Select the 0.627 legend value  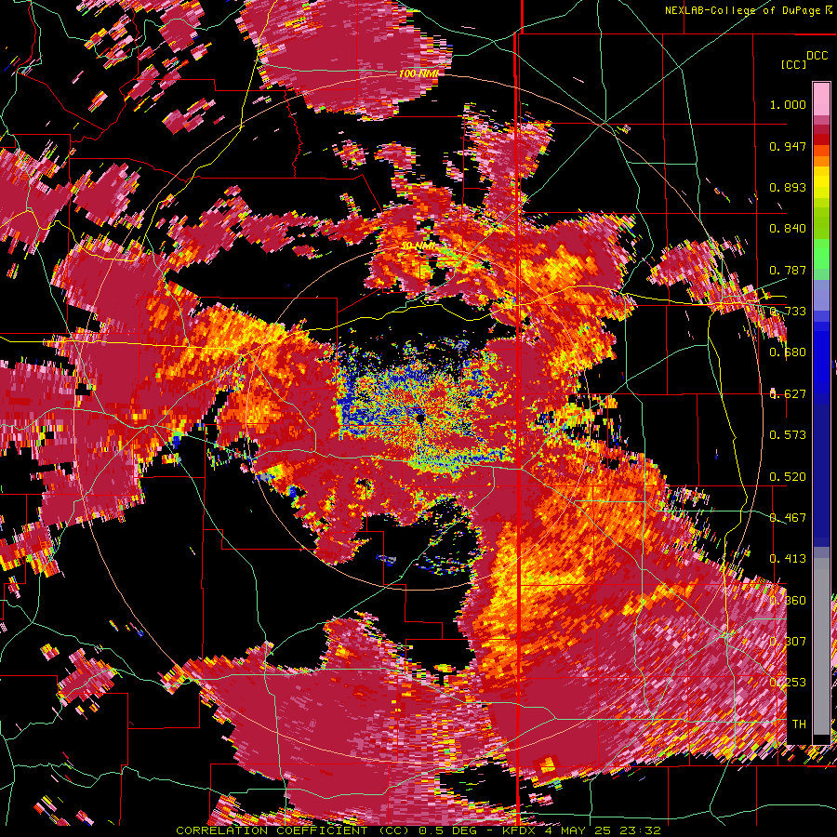(x=788, y=394)
